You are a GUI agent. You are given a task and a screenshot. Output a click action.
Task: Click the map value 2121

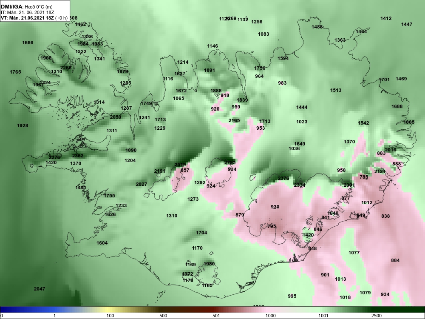coord(380,171)
